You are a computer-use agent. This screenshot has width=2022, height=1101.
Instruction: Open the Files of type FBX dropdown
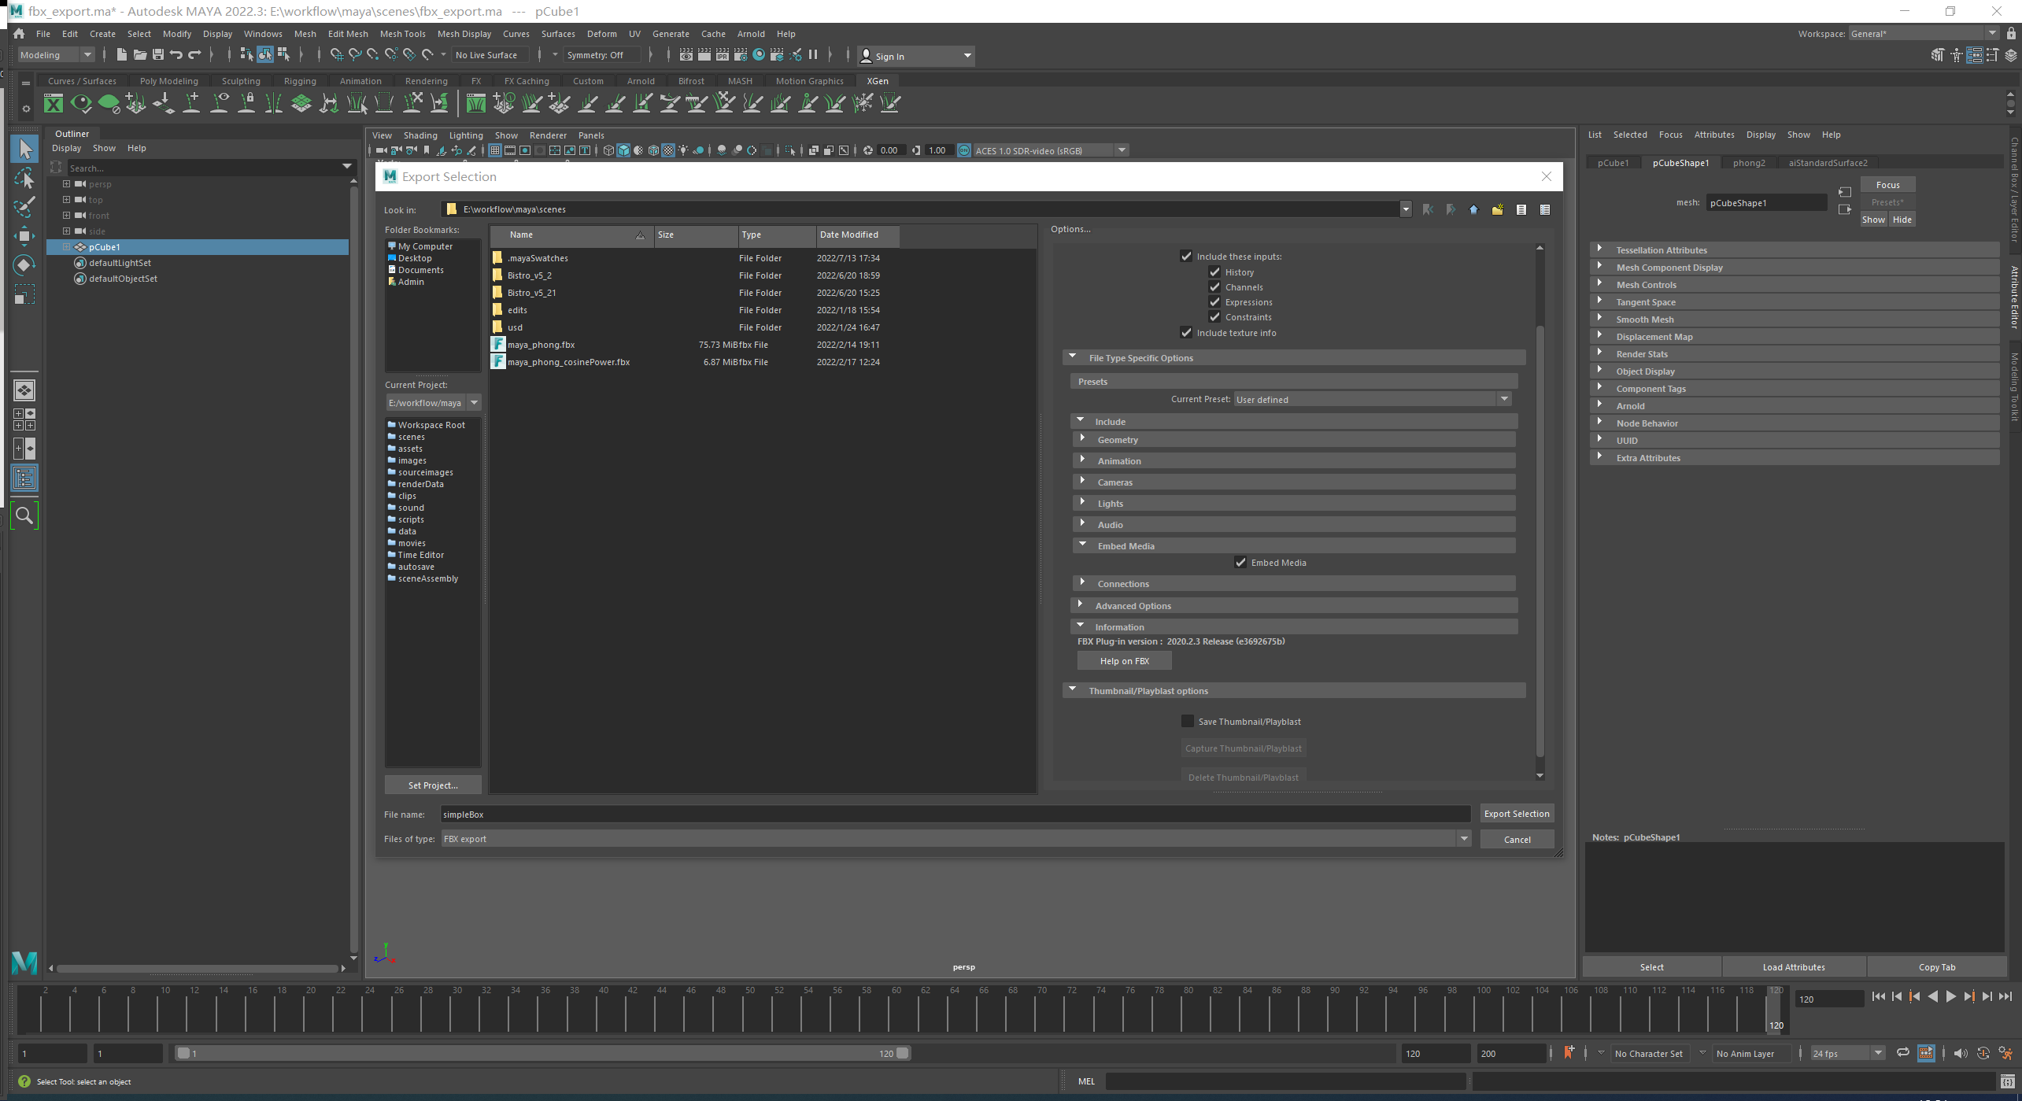[x=1462, y=838]
